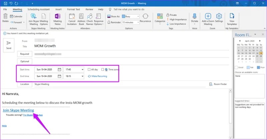
Task: Mark meeting as Private
Action: (x=172, y=15)
